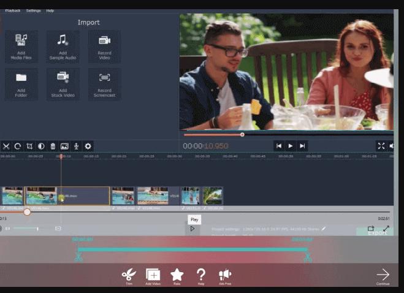This screenshot has width=404, height=293.
Task: Click the Continue arrow button
Action: [383, 276]
